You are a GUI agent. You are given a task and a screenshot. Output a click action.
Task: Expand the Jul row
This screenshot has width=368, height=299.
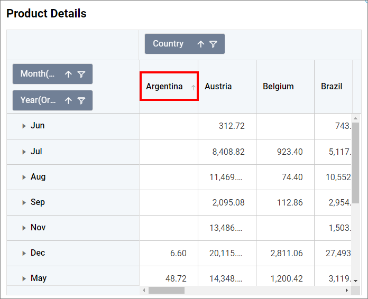tap(24, 152)
